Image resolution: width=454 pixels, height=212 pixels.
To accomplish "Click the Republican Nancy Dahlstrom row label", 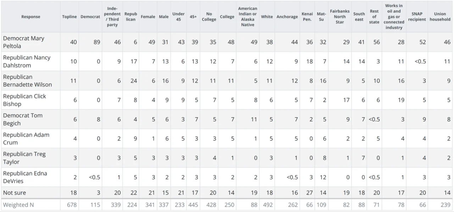I will pos(27,61).
